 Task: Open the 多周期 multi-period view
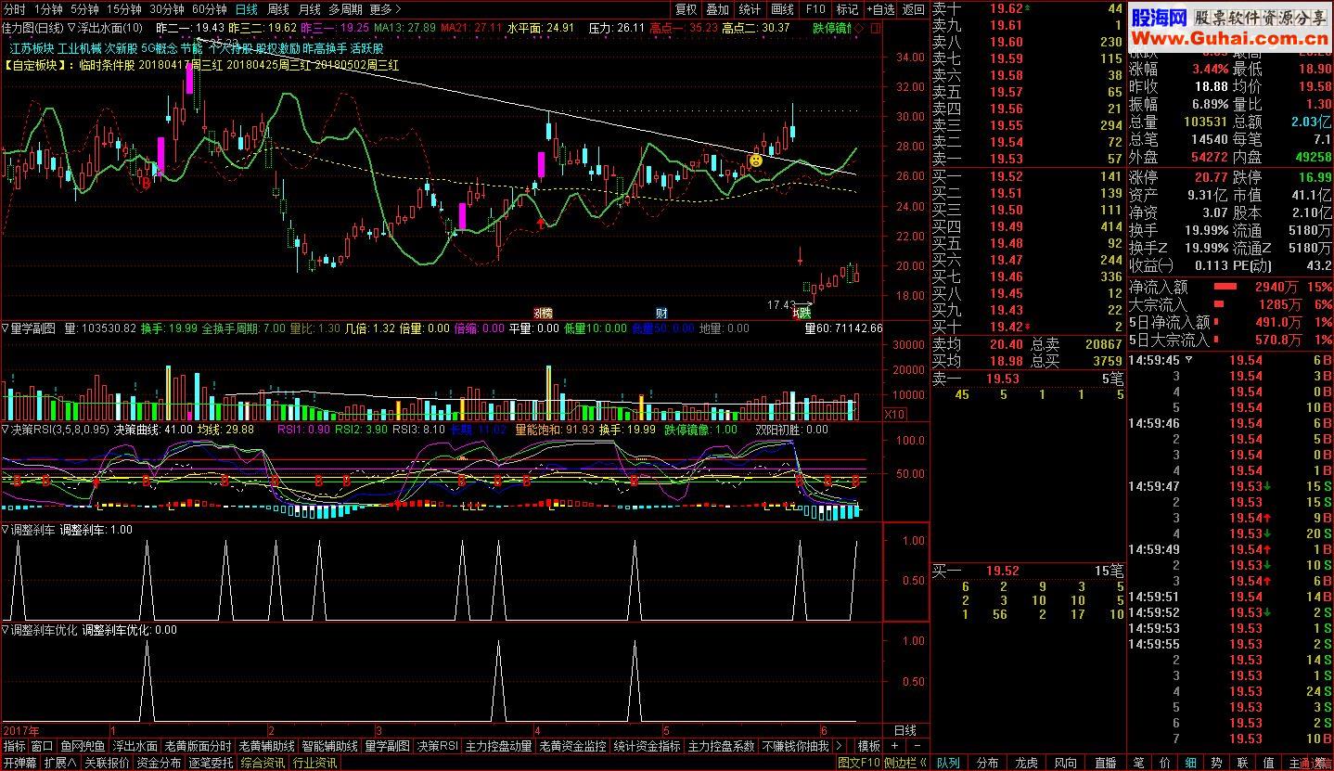click(x=345, y=9)
